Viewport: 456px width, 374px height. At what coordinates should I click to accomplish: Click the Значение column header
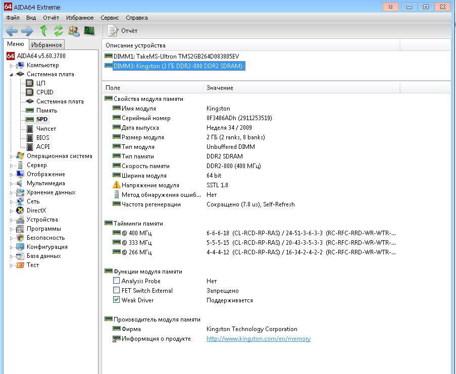[302, 87]
